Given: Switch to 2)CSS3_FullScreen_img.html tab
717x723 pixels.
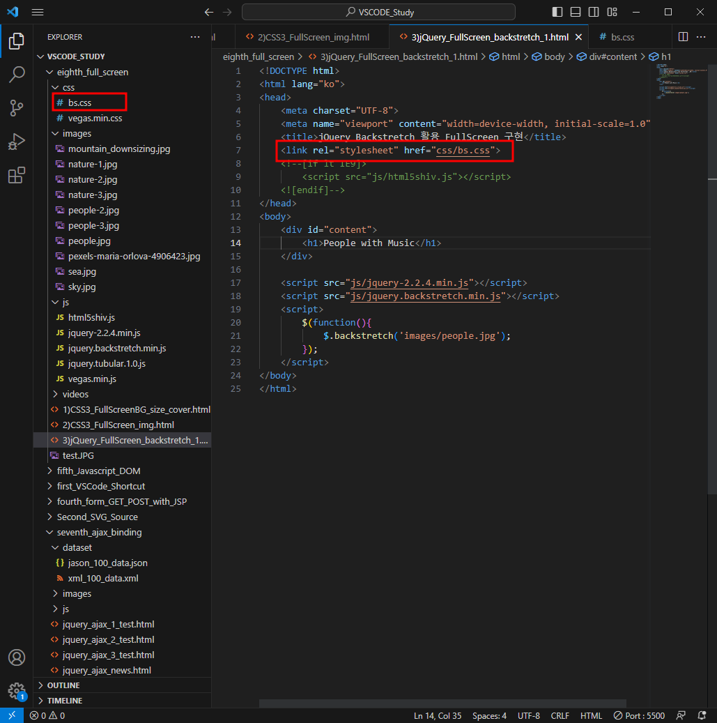Looking at the screenshot, I should pyautogui.click(x=312, y=37).
